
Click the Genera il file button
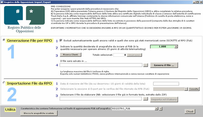coord(164,65)
